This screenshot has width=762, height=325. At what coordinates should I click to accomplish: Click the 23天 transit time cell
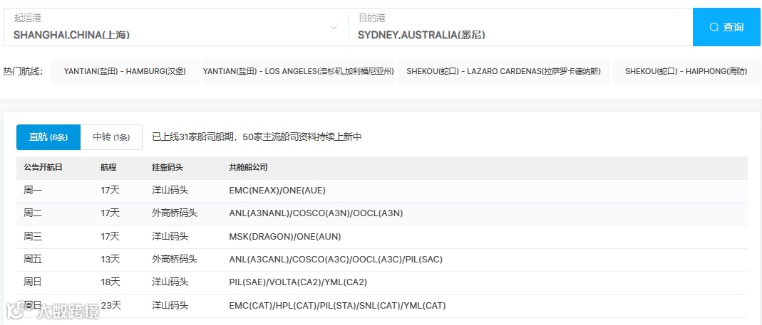[x=110, y=306]
